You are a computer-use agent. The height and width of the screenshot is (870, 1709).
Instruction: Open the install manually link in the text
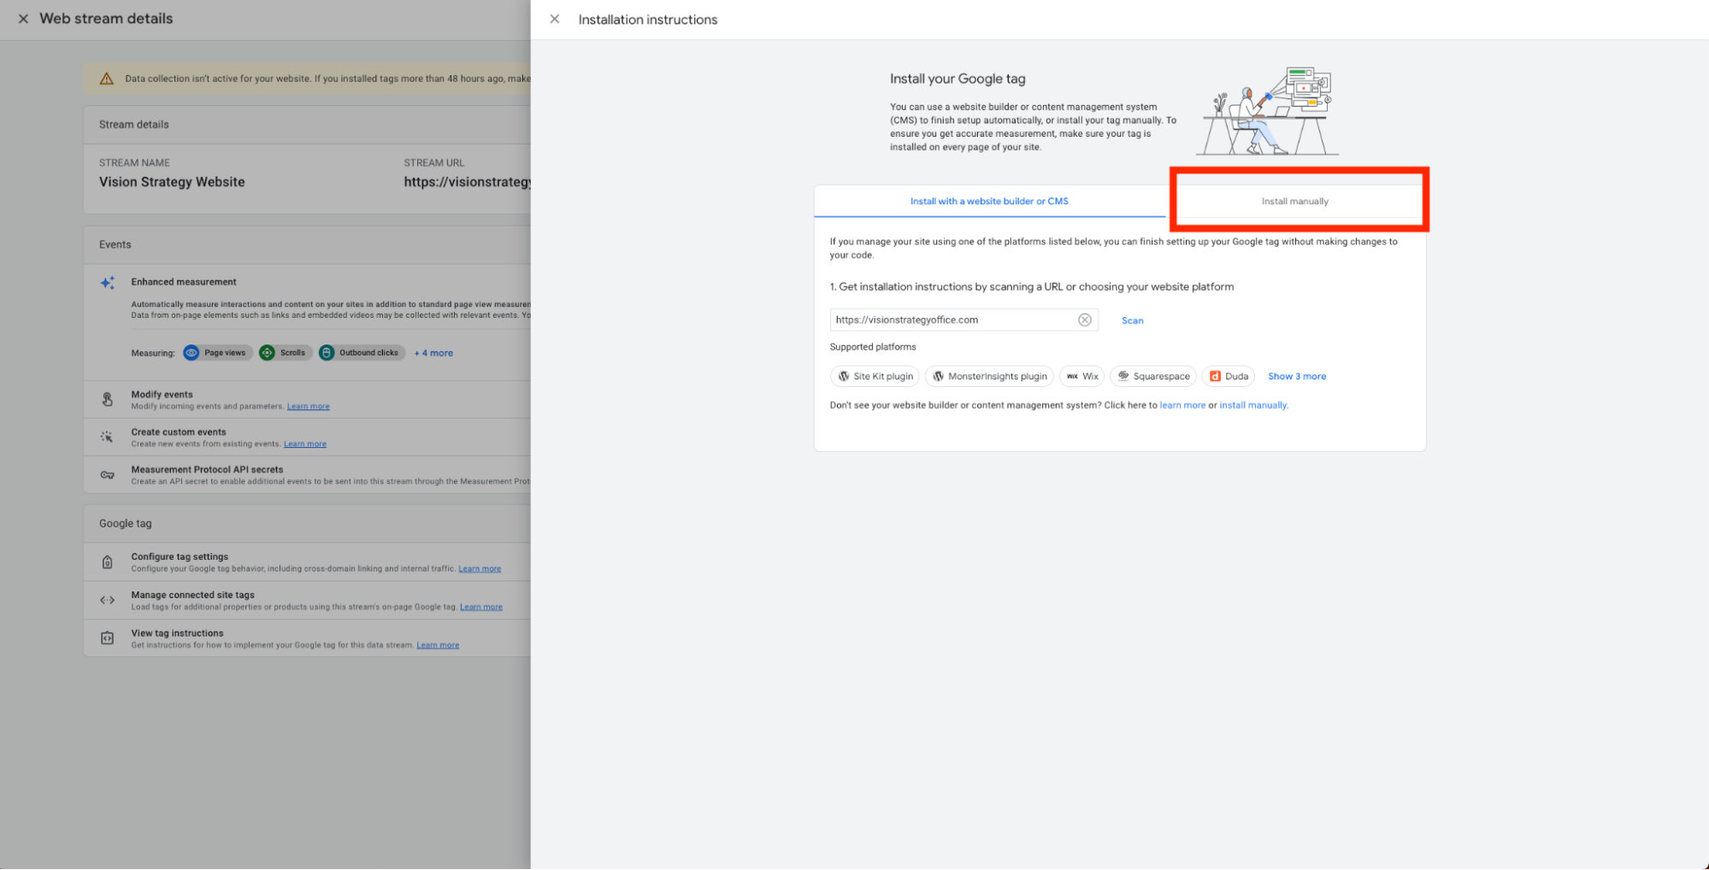1252,405
